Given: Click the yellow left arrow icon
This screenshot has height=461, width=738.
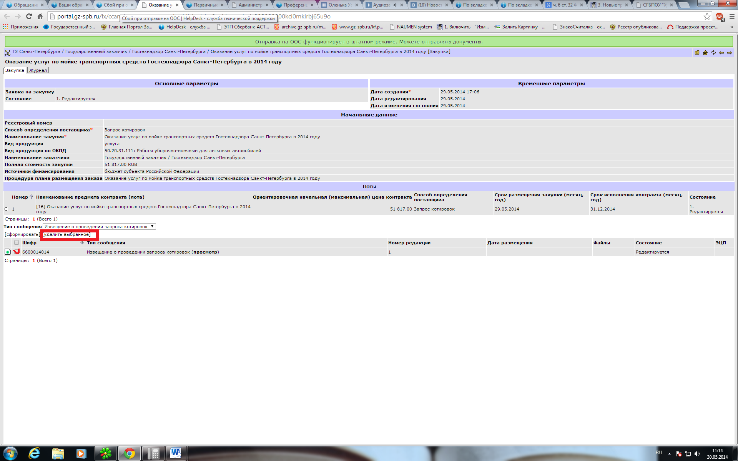Looking at the screenshot, I should pyautogui.click(x=721, y=53).
